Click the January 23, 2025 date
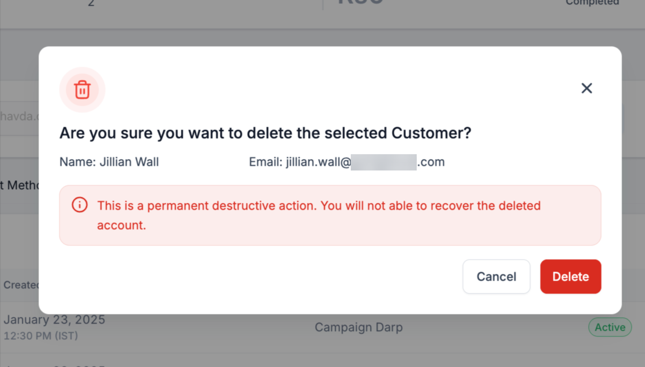645x367 pixels. click(55, 320)
